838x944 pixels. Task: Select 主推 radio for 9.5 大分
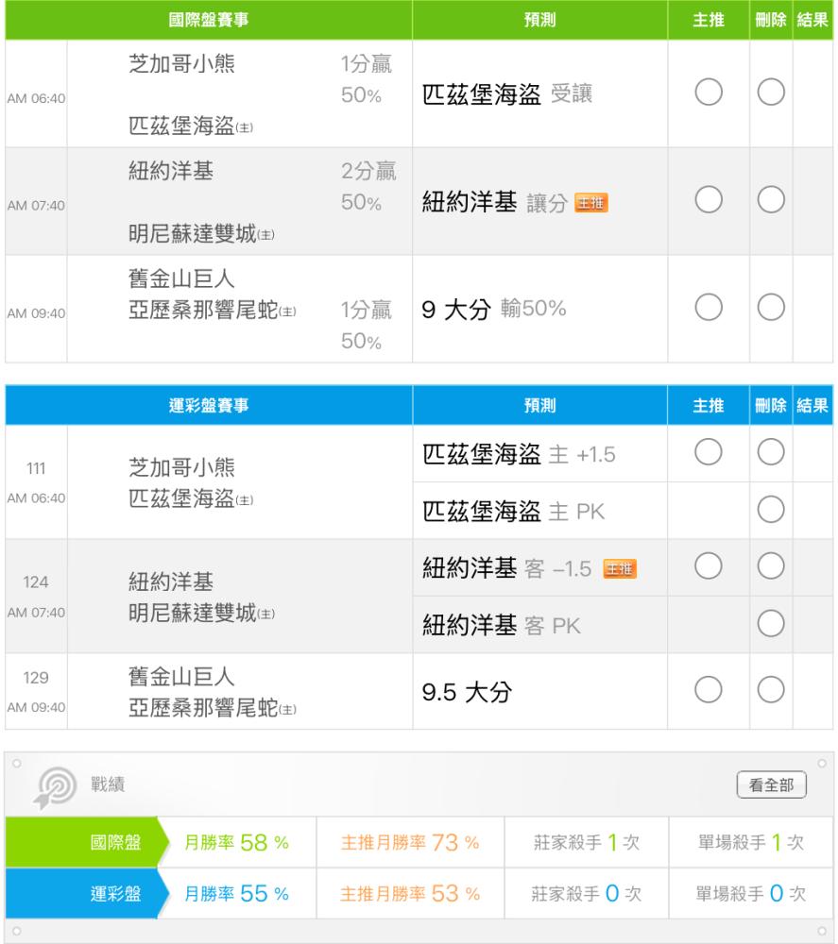709,690
